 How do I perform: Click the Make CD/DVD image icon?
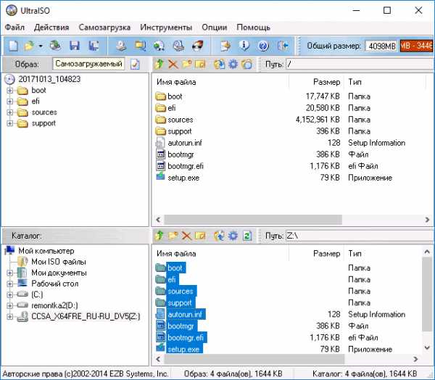[x=121, y=46]
